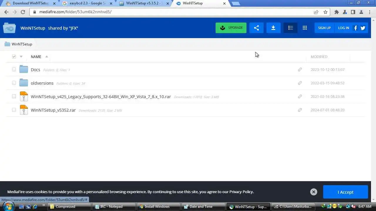Screen dimensions: 376x211
Task: Open the Windows Start orb
Action: 9,206
